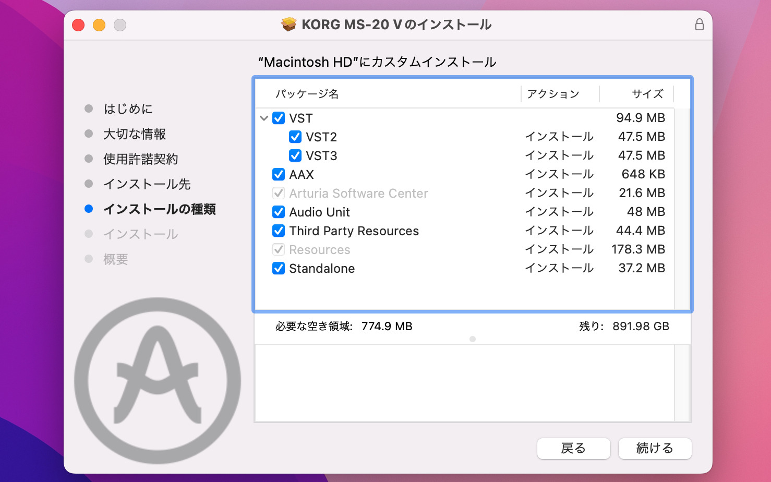Click the Arturia Software Center label
This screenshot has height=482, width=771.
coord(359,194)
